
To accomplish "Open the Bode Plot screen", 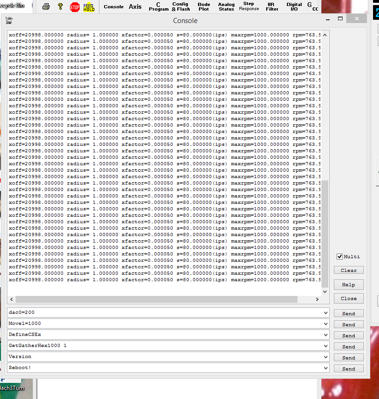I will (x=204, y=6).
